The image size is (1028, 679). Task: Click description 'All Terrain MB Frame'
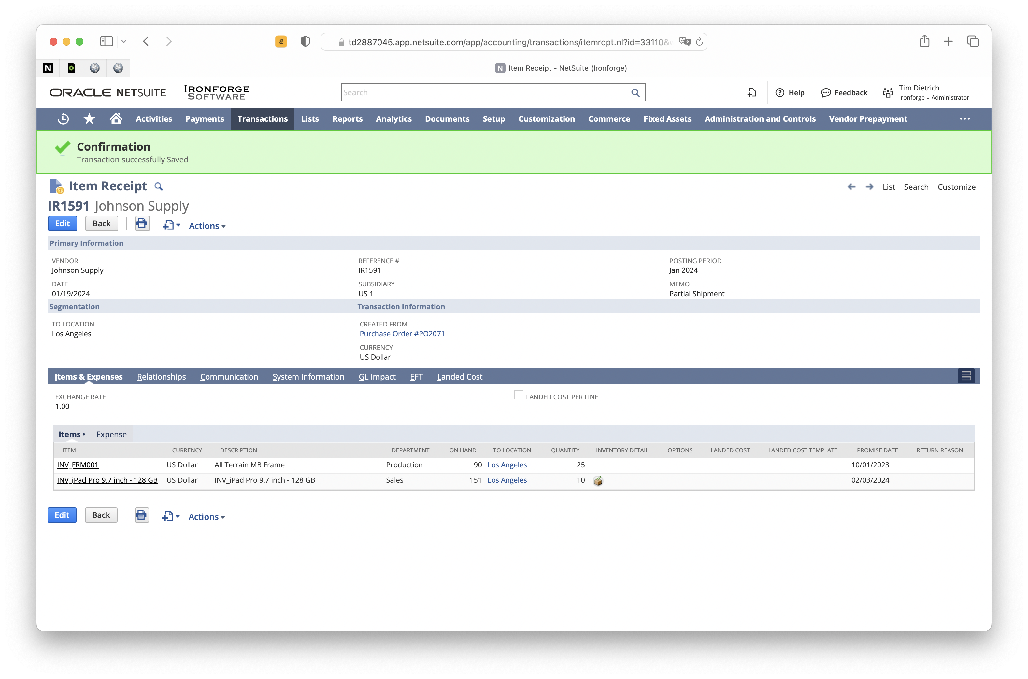point(250,464)
